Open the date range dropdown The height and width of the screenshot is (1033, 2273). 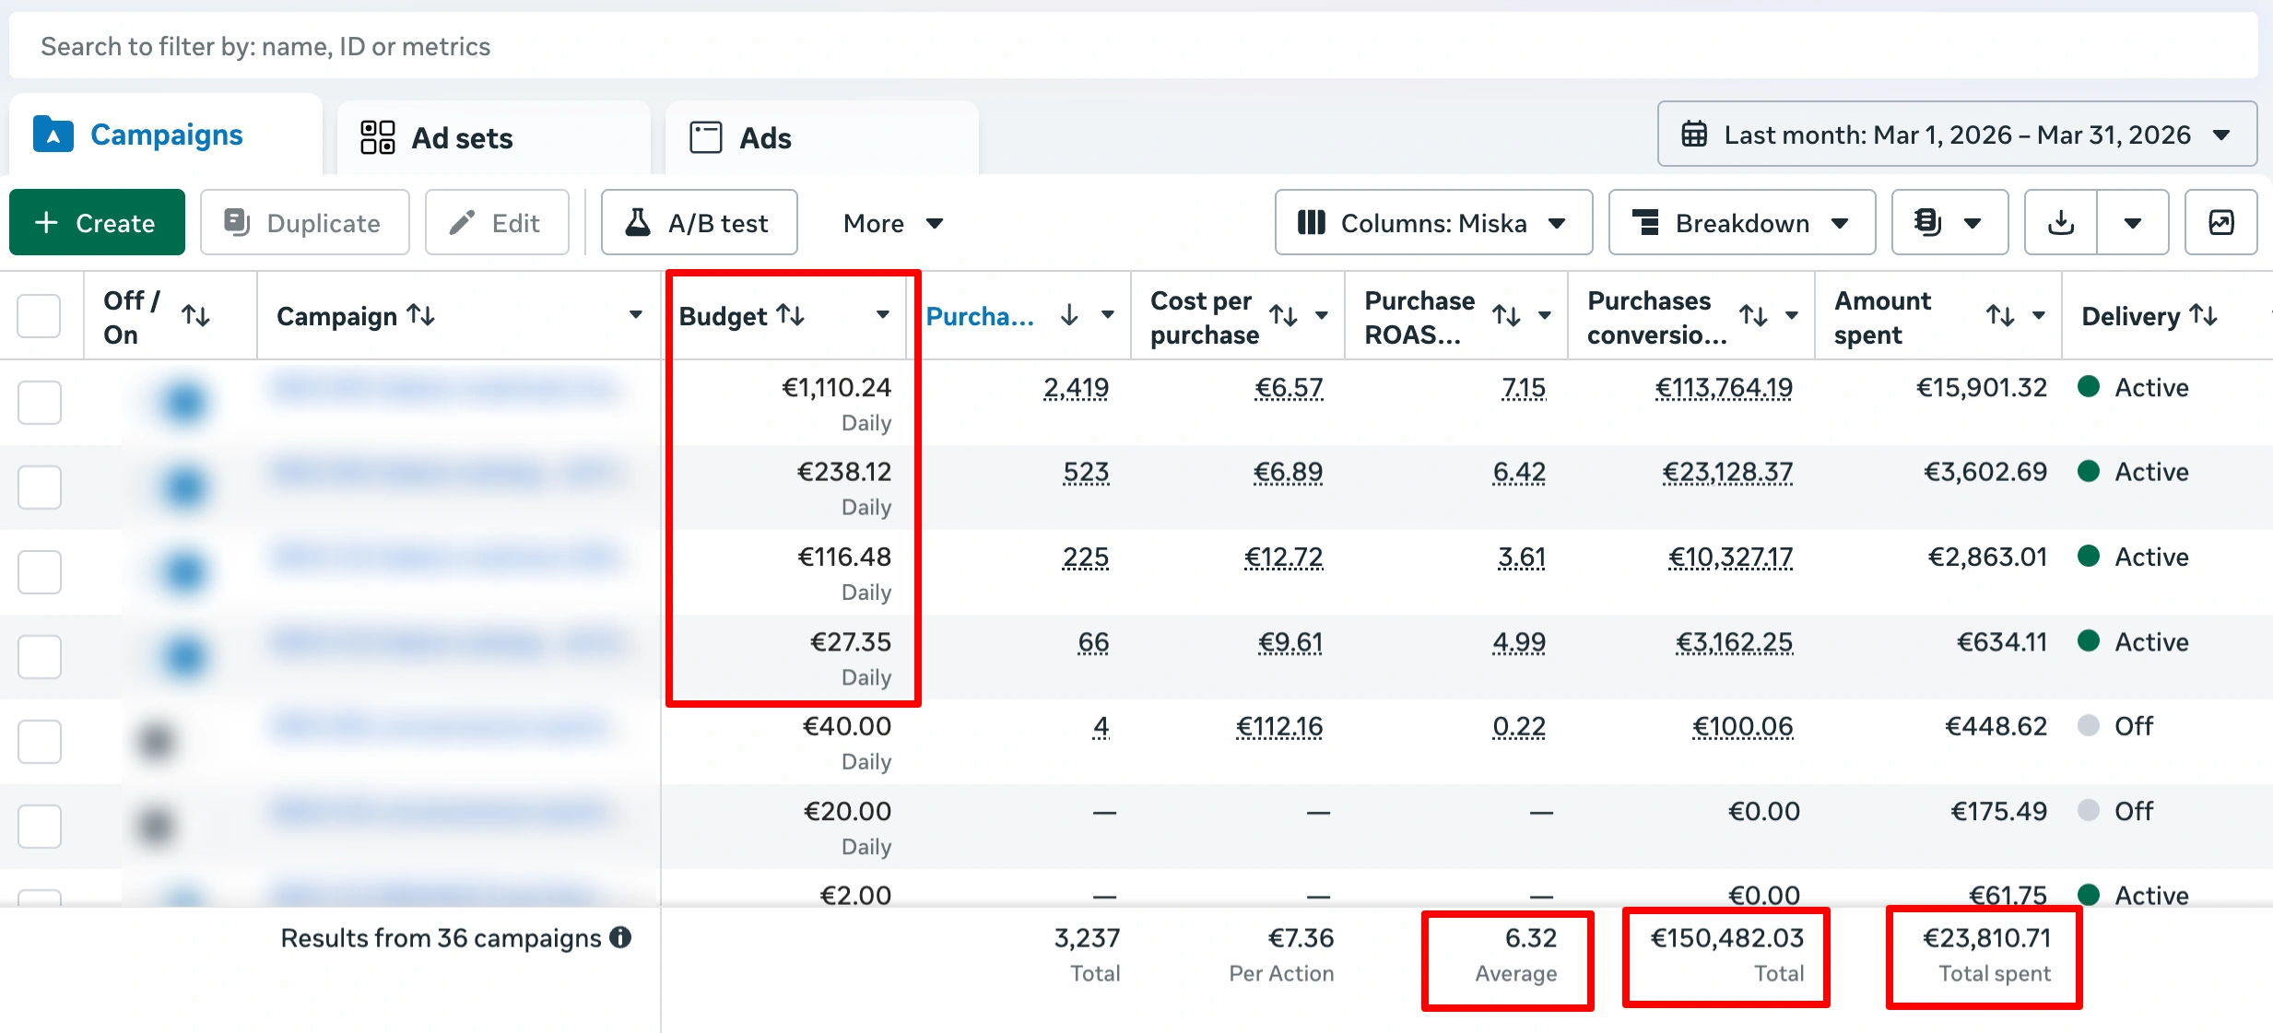coord(1956,135)
